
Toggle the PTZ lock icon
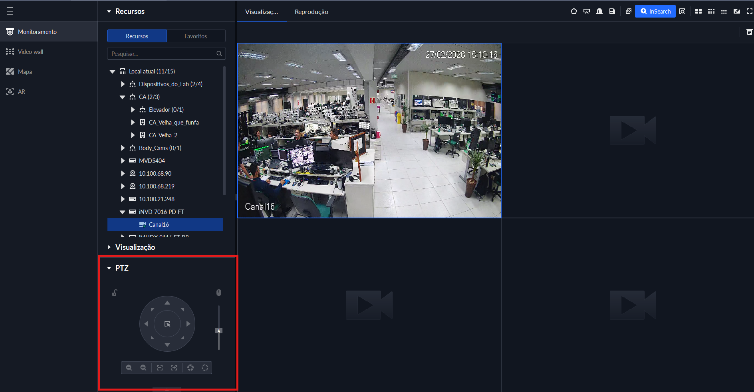point(115,293)
